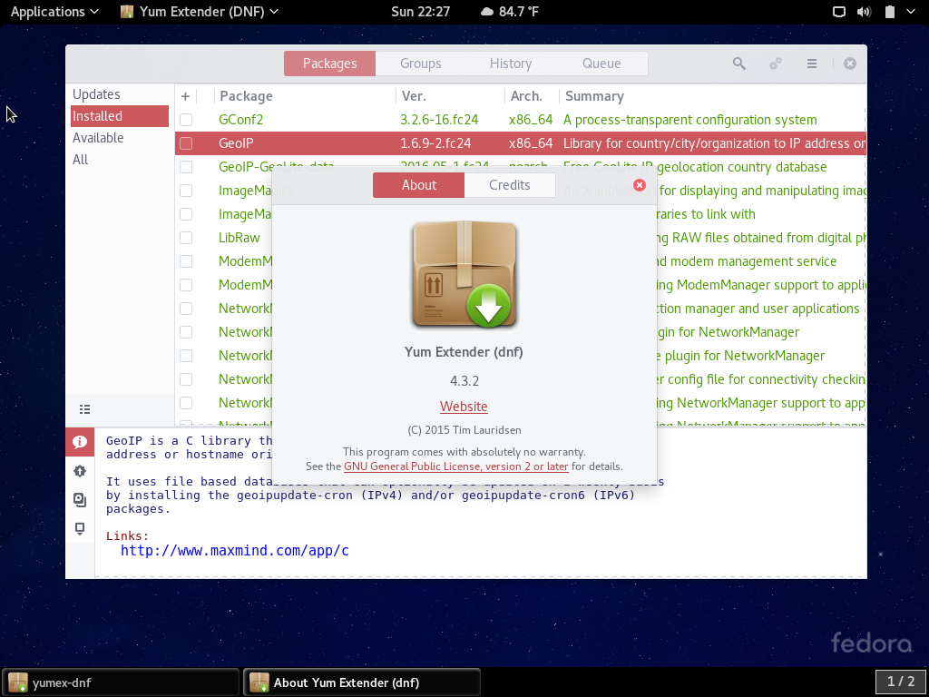929x697 pixels.
Task: Tick the checkbox for GeoIP-GeoLite-data
Action: click(x=186, y=167)
